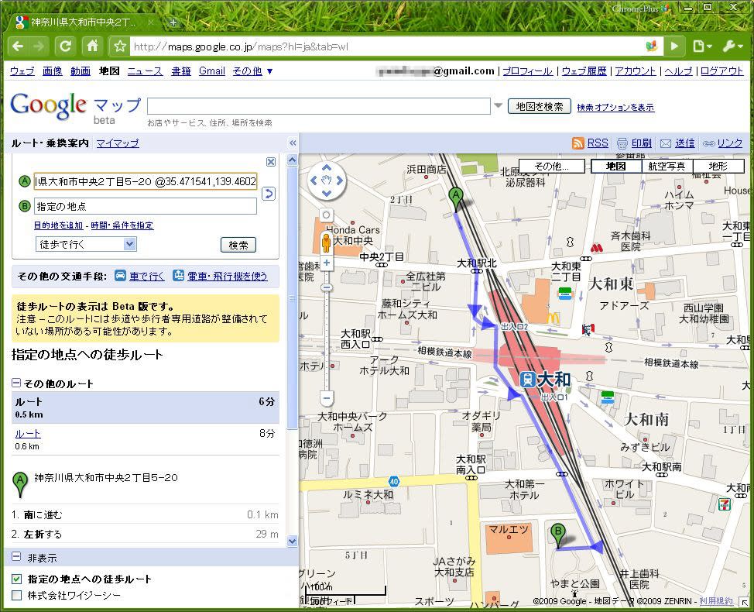Click the swap start and destination icon
Screen dimensions: 754x612
(x=269, y=194)
